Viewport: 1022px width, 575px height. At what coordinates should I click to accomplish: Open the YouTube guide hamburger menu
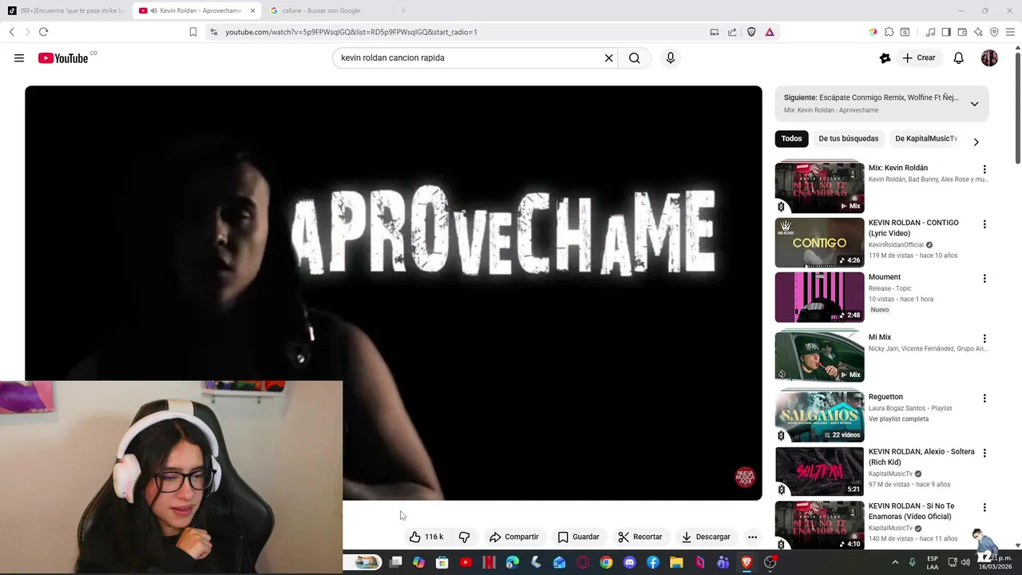point(19,57)
